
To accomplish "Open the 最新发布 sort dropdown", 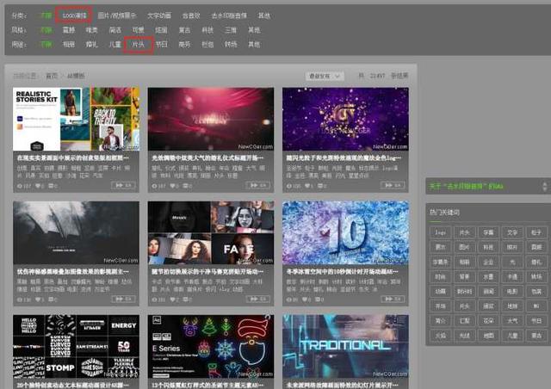I will pyautogui.click(x=325, y=76).
